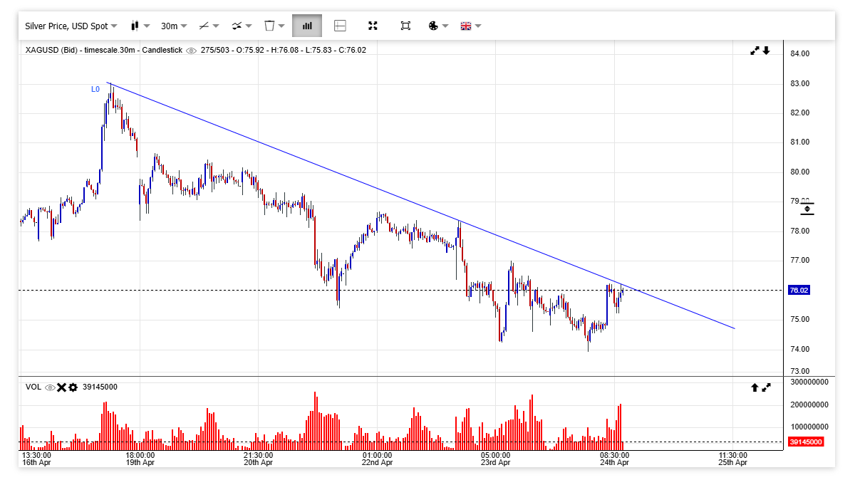This screenshot has height=480, width=855.
Task: Toggle the volume bars button
Action: 307,26
